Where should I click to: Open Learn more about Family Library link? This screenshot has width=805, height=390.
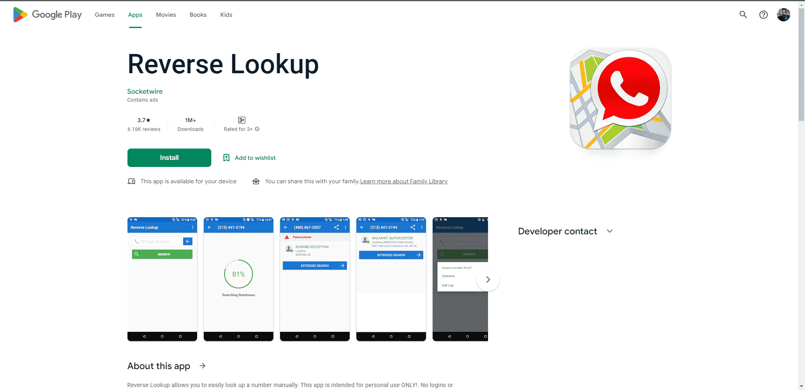tap(404, 181)
